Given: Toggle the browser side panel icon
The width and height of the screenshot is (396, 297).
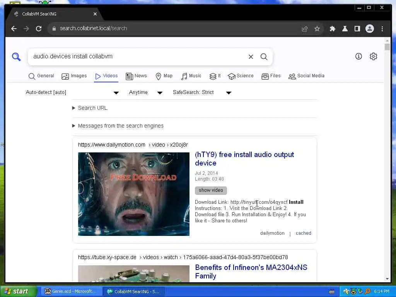Looking at the screenshot, I should tap(357, 29).
